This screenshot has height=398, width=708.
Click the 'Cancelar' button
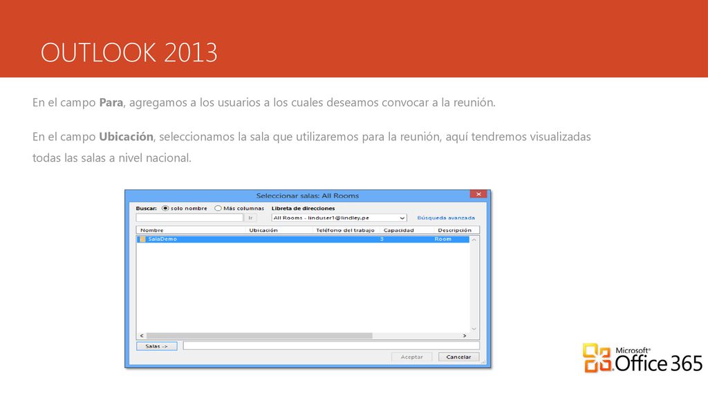(x=459, y=357)
